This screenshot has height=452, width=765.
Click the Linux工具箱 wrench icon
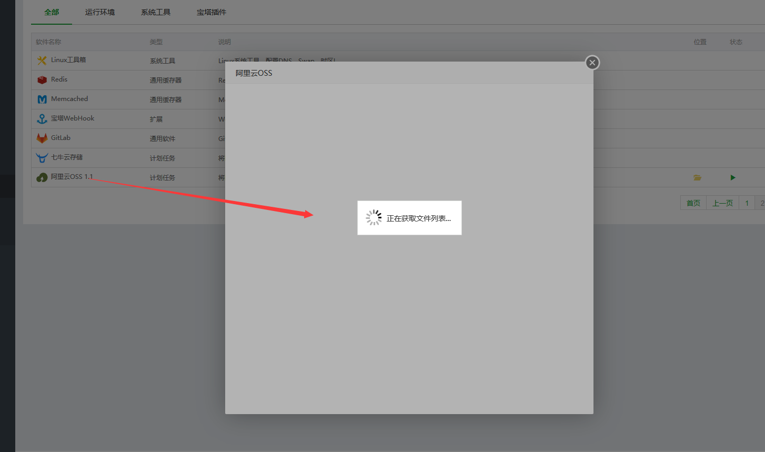click(42, 61)
